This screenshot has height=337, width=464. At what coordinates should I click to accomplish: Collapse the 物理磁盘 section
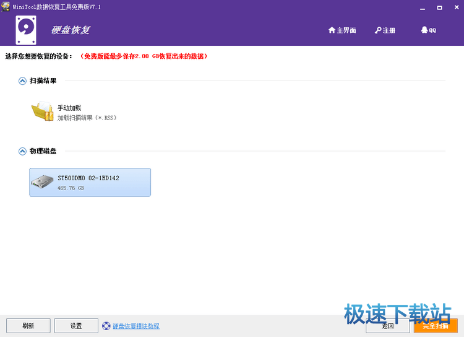click(22, 151)
